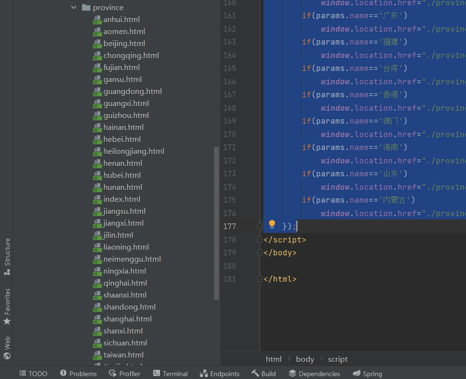The height and width of the screenshot is (379, 466).
Task: Choose qinghai.html file name
Action: click(125, 283)
